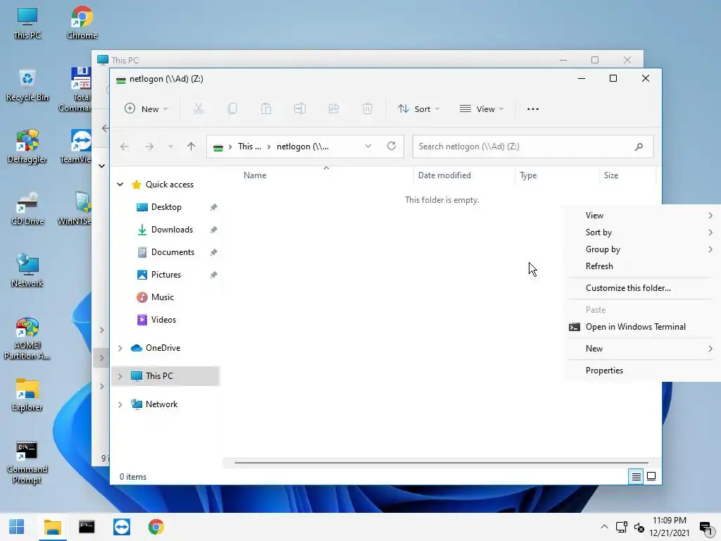The image size is (721, 541).
Task: Open Chrome desktop shortcut
Action: pyautogui.click(x=82, y=23)
